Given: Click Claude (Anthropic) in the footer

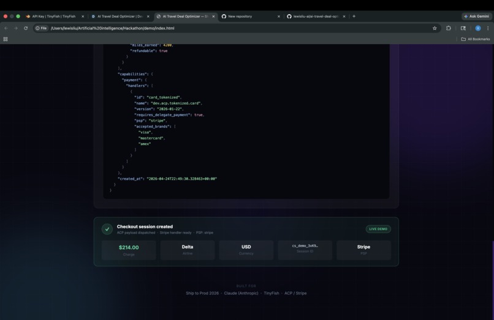Looking at the screenshot, I should point(241,293).
